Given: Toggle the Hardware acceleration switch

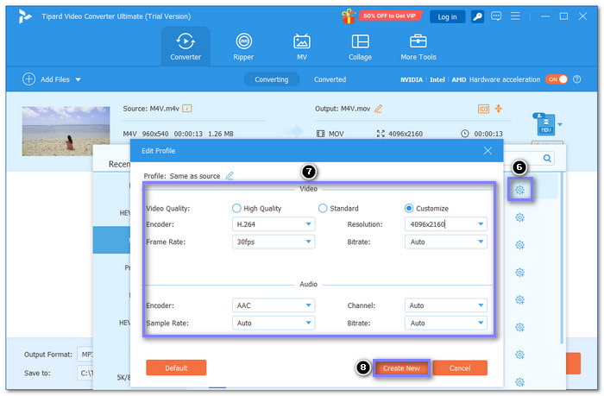Looking at the screenshot, I should point(557,79).
